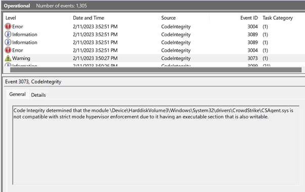Image resolution: width=305 pixels, height=192 pixels.
Task: Sort by the Event ID column header
Action: 249,18
